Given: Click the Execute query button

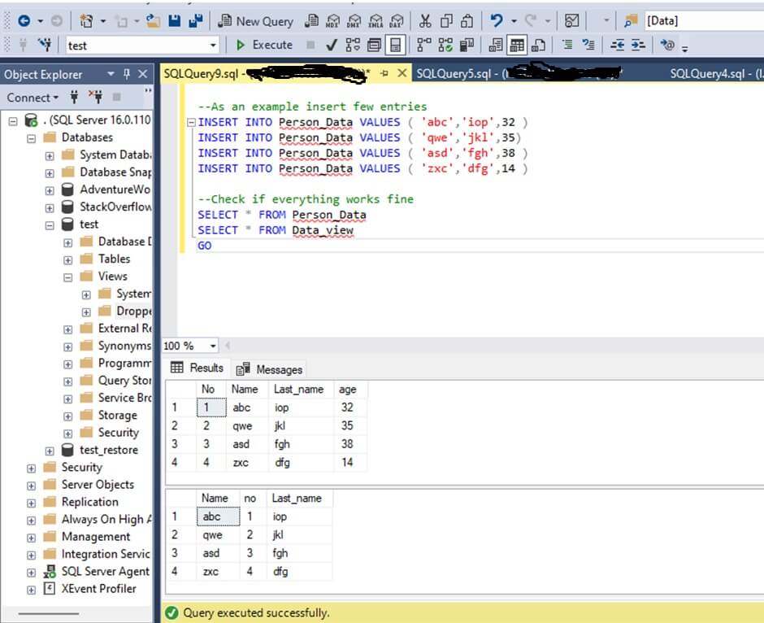Looking at the screenshot, I should pos(264,45).
